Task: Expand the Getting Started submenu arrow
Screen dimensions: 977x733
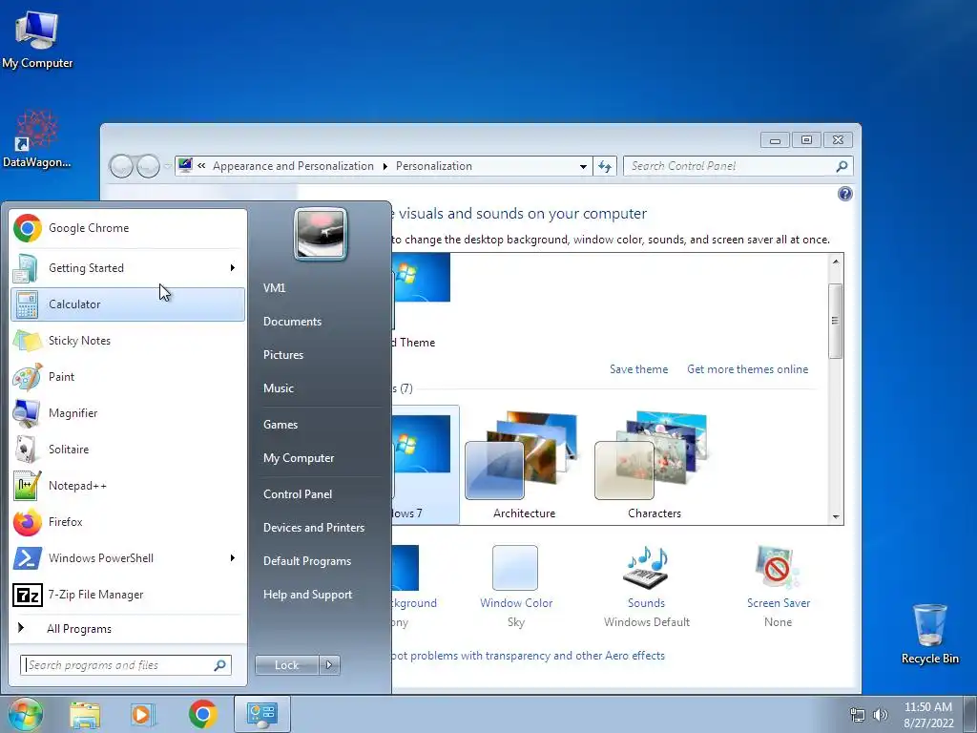Action: point(233,268)
